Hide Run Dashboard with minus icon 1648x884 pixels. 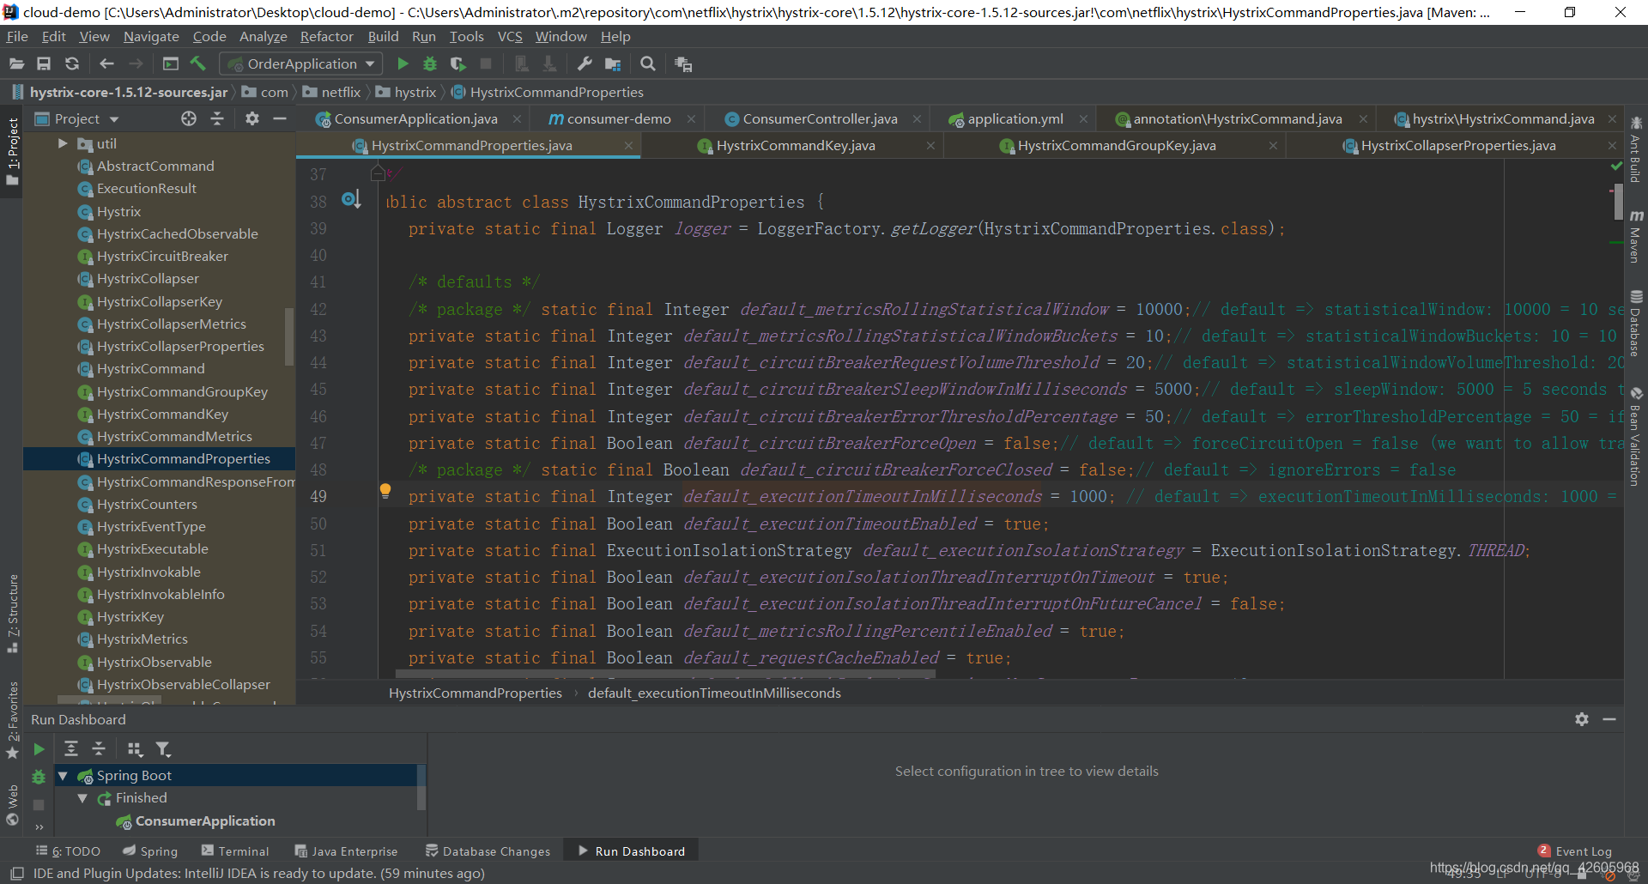[1609, 719]
